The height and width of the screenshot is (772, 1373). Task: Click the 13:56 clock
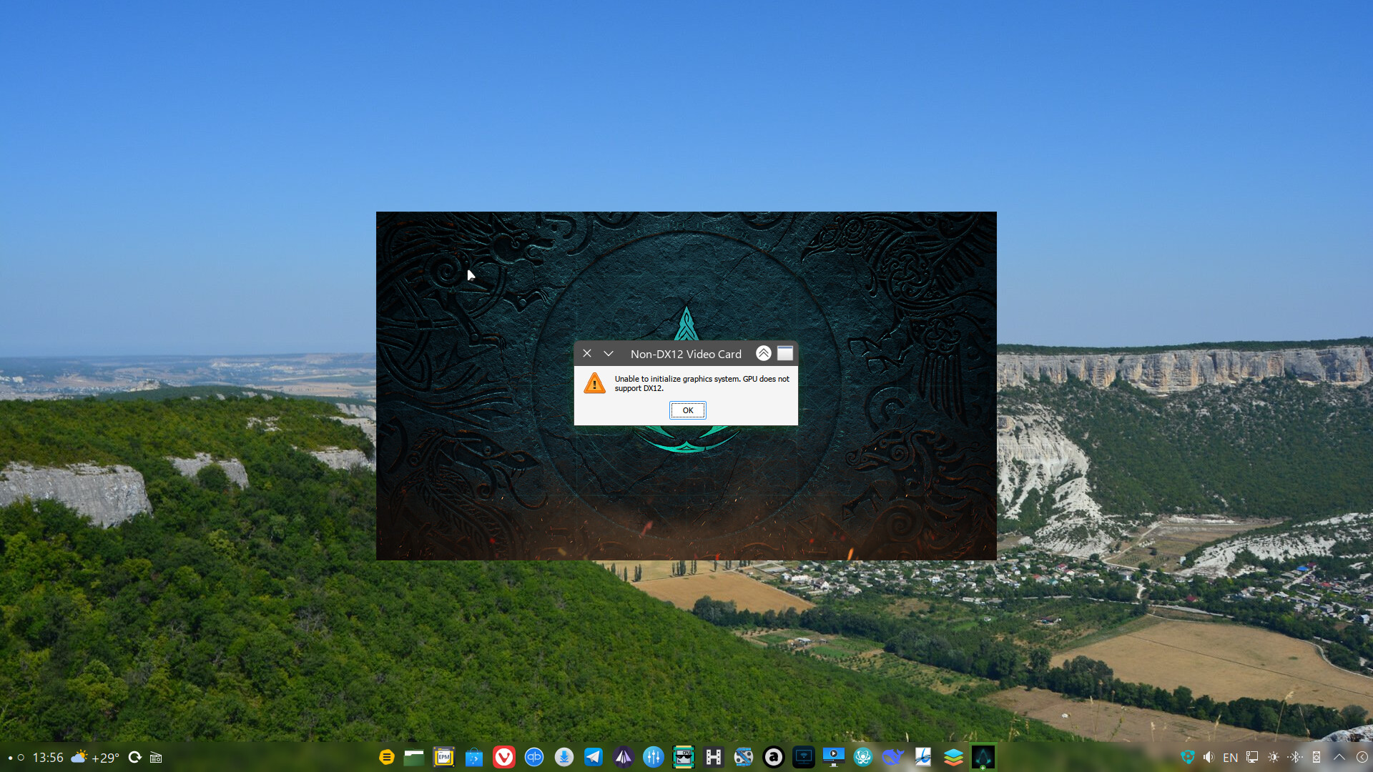click(48, 757)
